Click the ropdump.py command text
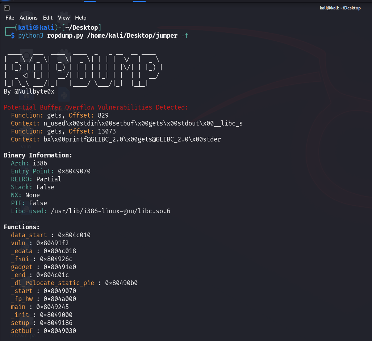Image resolution: width=372 pixels, height=341 pixels. coord(65,36)
